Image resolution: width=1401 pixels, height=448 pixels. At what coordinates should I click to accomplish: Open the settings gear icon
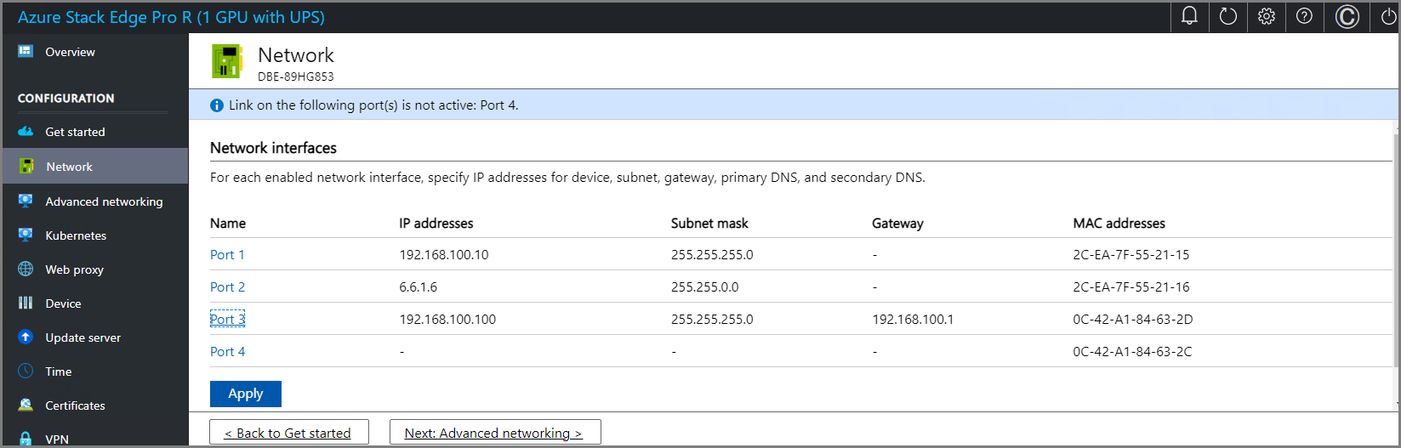1267,16
